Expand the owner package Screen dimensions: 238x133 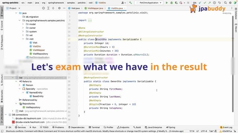pyautogui.click(x=23, y=28)
